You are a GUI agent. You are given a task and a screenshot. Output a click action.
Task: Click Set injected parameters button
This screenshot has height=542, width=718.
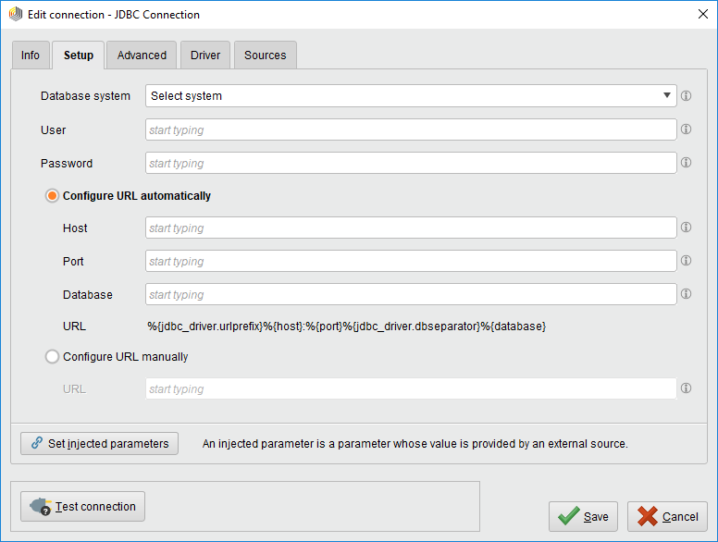pos(99,444)
